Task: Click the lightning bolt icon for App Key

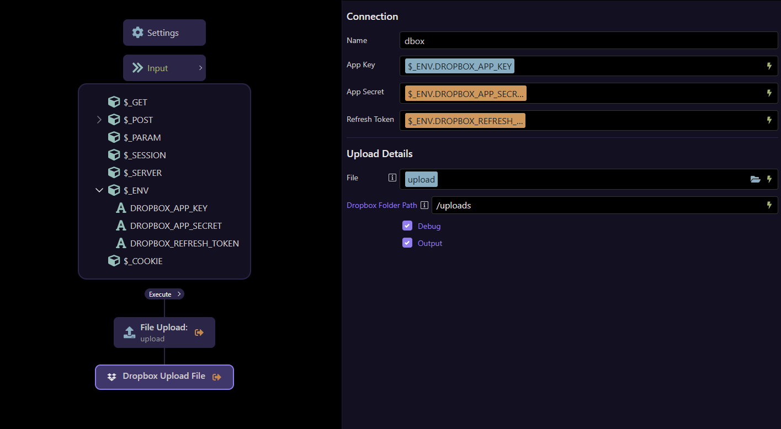Action: 769,66
